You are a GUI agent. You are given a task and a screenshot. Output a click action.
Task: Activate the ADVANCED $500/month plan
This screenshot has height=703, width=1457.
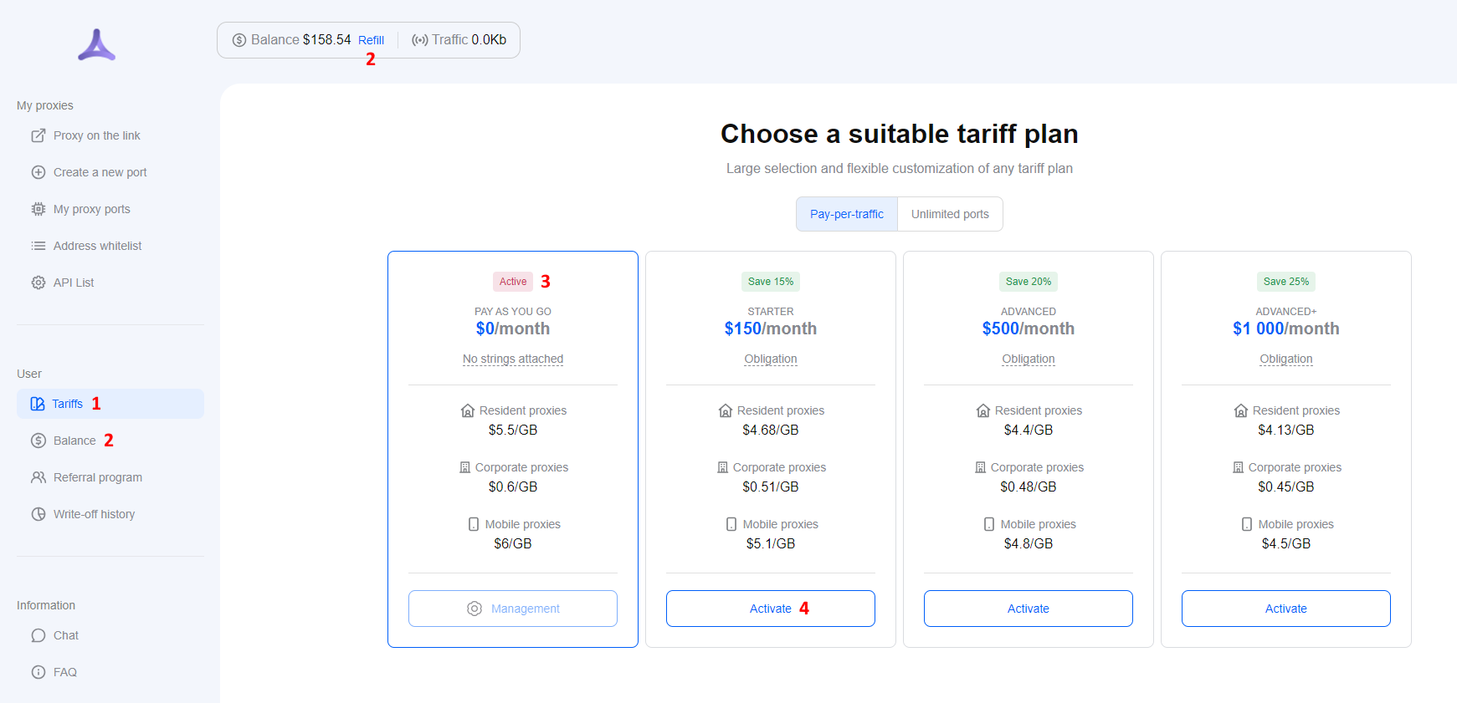pyautogui.click(x=1028, y=609)
